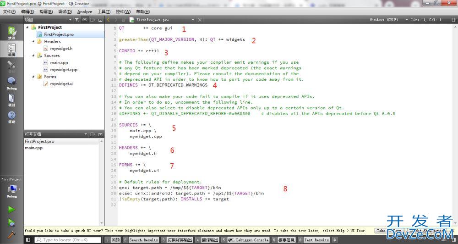
Task: Split the editor window at top right
Action: [x=454, y=20]
